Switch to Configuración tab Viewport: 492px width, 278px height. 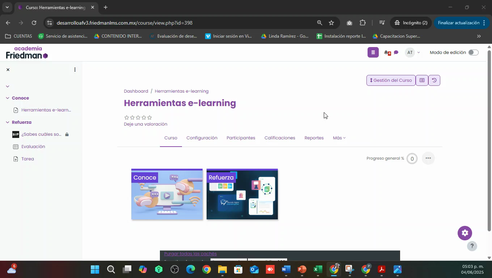click(x=202, y=138)
